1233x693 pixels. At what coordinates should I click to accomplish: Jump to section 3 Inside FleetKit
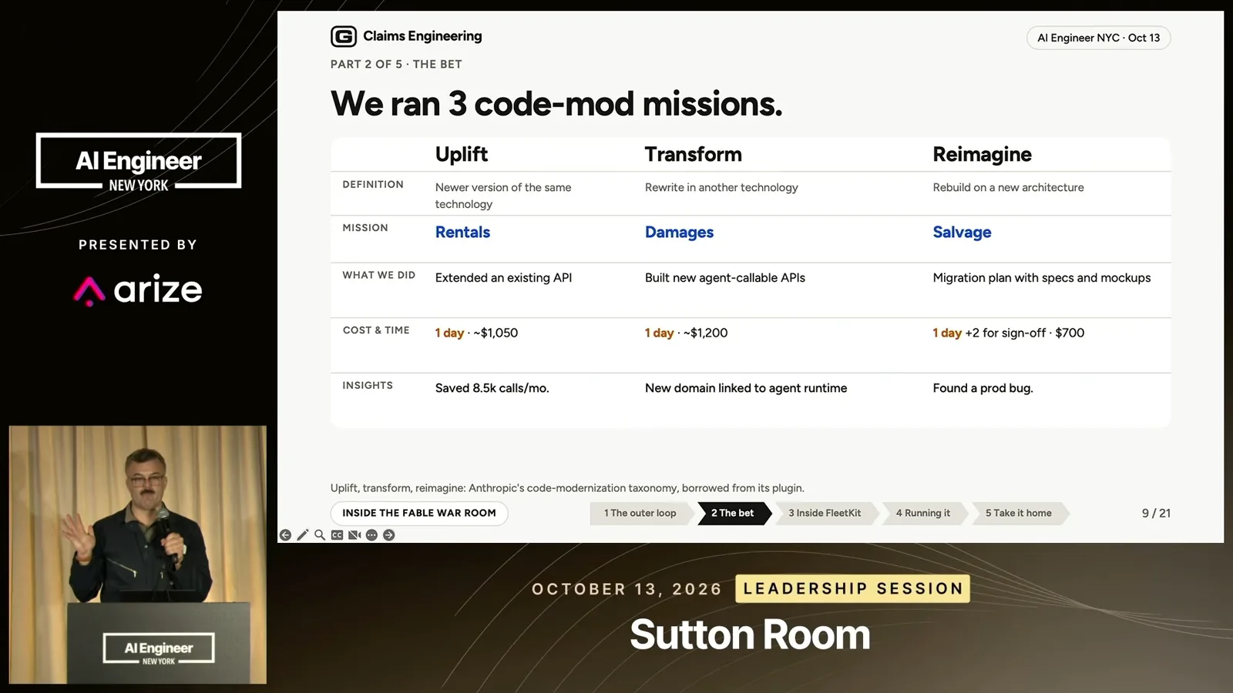(825, 513)
